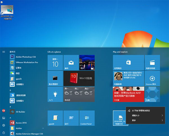This screenshot has height=136, width=169.
Task: Open the IT之家 MacBook Air news tile
Action: point(128,94)
